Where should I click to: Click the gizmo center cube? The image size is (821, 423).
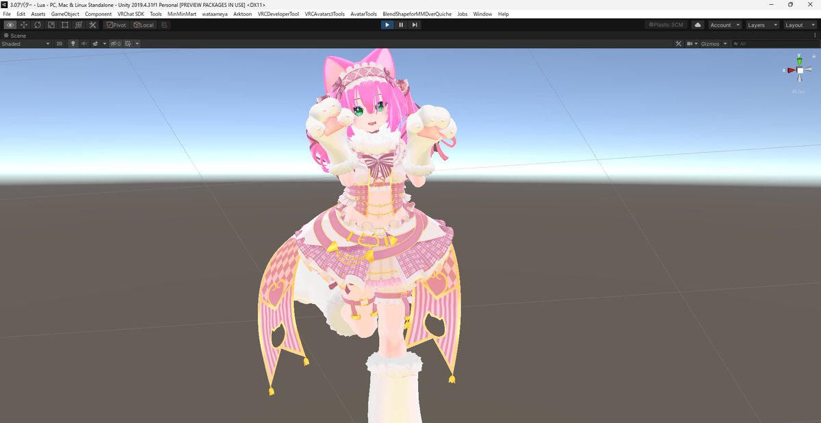tap(800, 70)
